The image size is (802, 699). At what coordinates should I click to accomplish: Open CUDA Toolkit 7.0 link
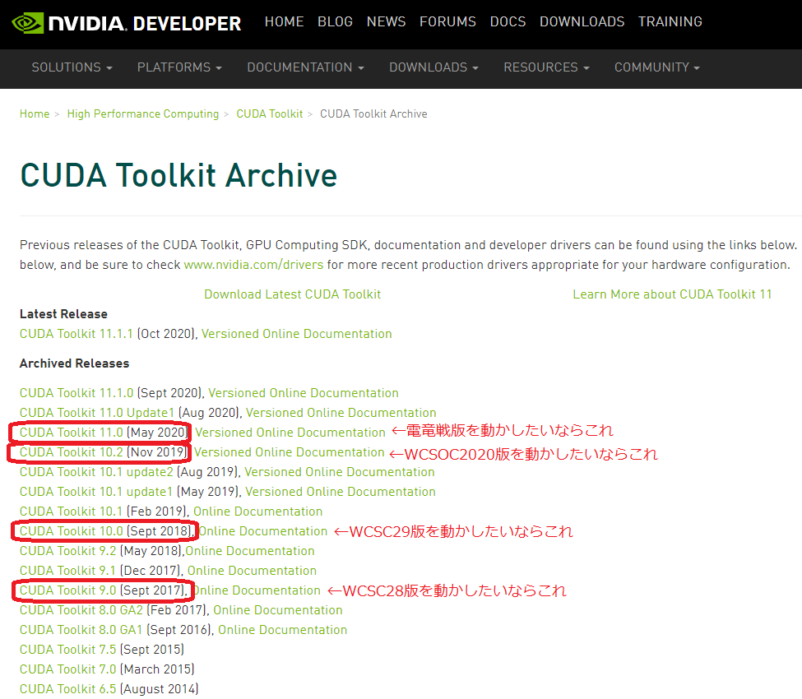coord(68,669)
